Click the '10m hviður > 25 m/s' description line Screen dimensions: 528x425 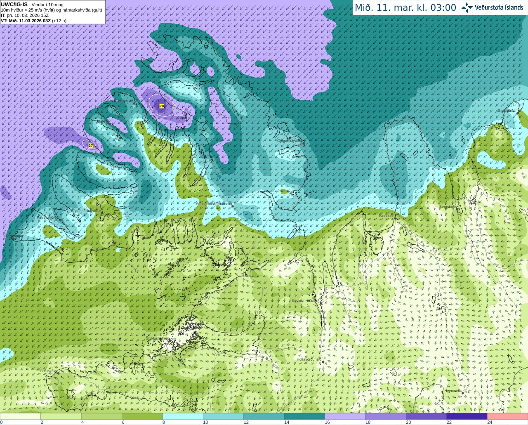click(x=52, y=10)
